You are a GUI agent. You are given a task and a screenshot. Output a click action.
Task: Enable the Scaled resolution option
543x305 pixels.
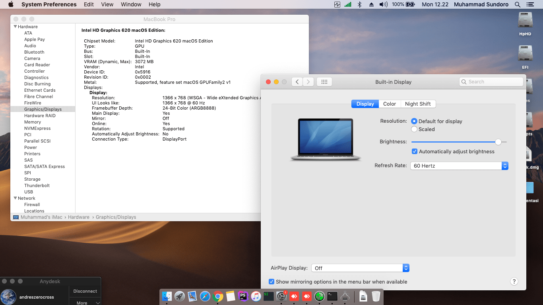[x=414, y=129]
